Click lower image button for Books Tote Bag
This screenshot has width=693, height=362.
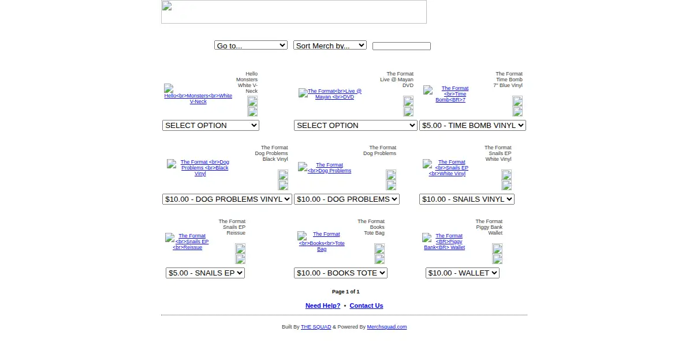pyautogui.click(x=379, y=259)
